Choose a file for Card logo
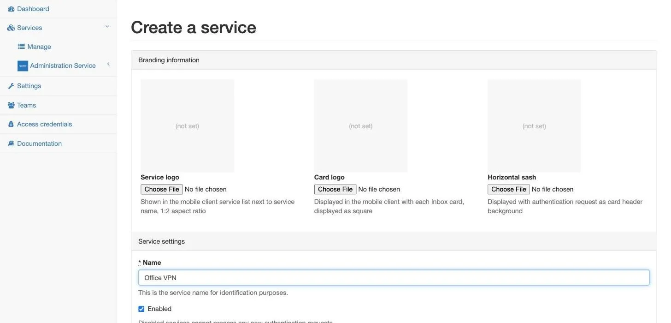 pos(335,189)
